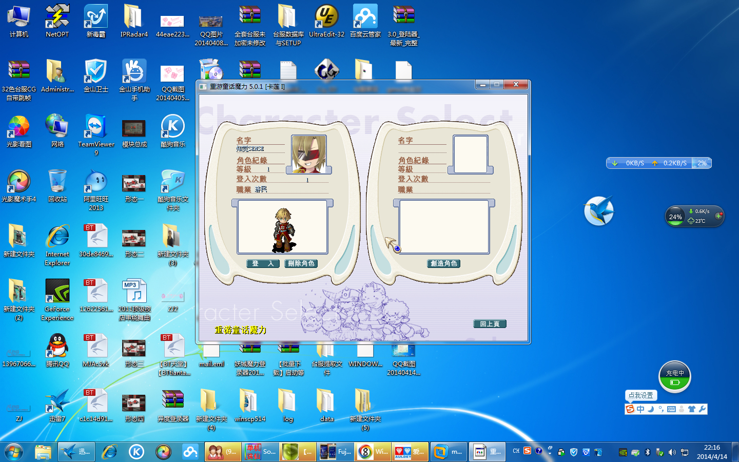Click the 登入 login button
The height and width of the screenshot is (462, 739).
(263, 263)
